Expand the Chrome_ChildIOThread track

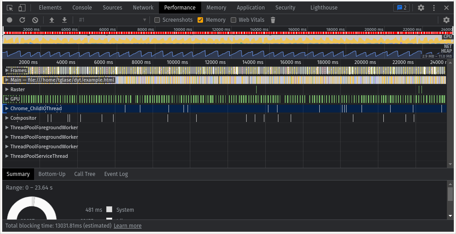[7, 108]
